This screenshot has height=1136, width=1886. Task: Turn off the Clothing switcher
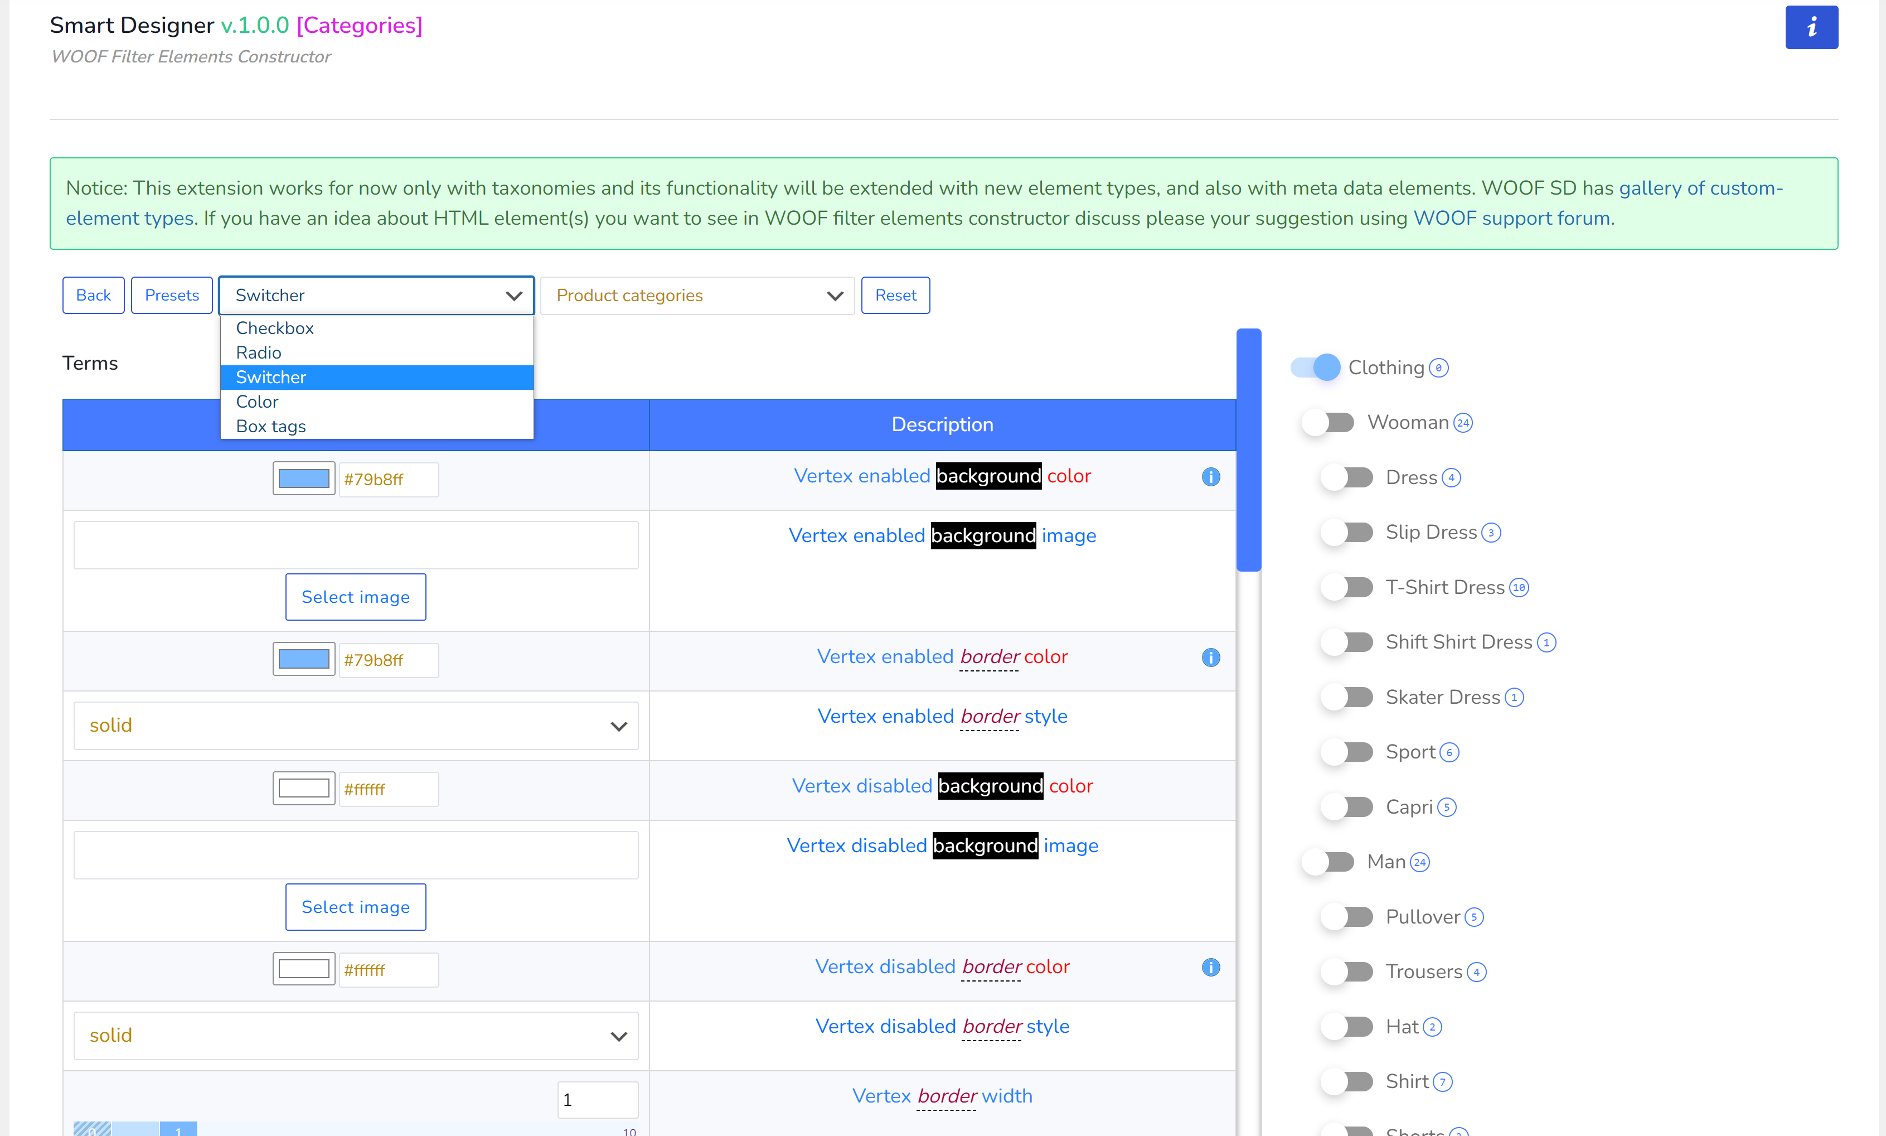click(x=1316, y=368)
